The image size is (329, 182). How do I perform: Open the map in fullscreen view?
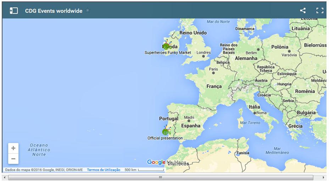[x=320, y=11]
